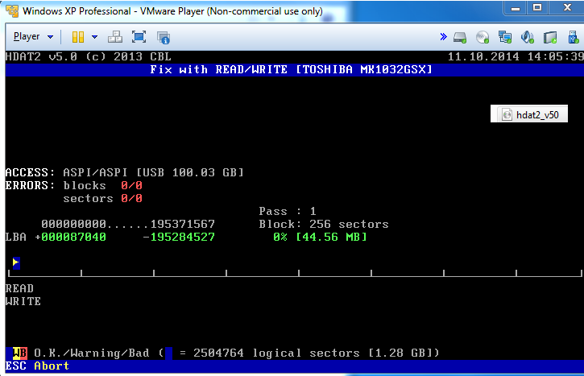Click the red blocks 0/0 error count
Image resolution: width=584 pixels, height=376 pixels.
coord(131,185)
